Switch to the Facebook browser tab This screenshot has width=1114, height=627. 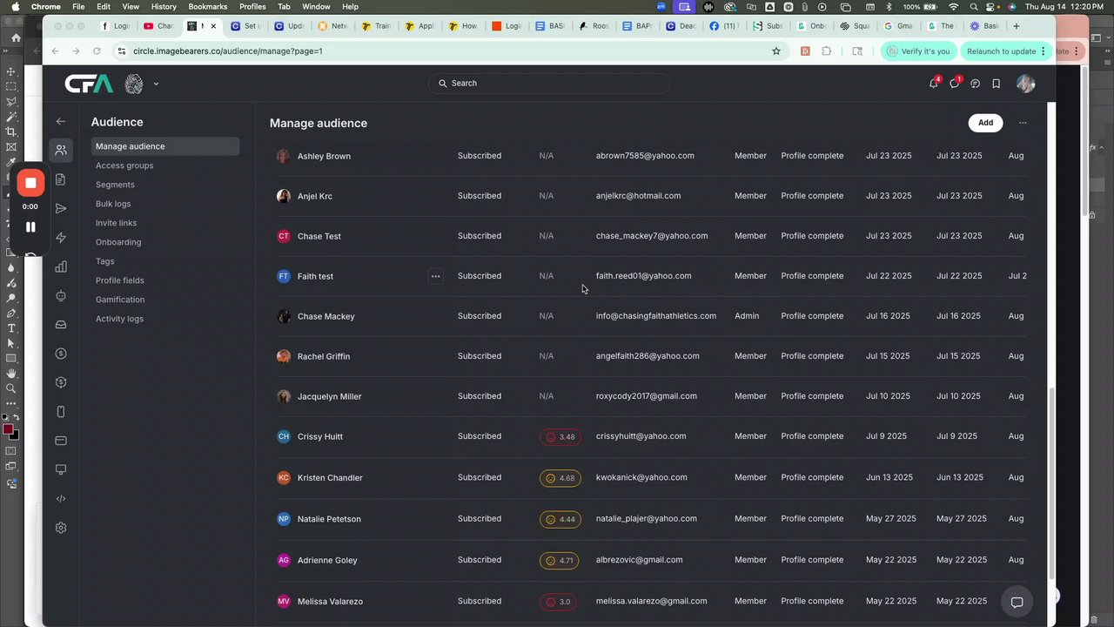pos(725,26)
